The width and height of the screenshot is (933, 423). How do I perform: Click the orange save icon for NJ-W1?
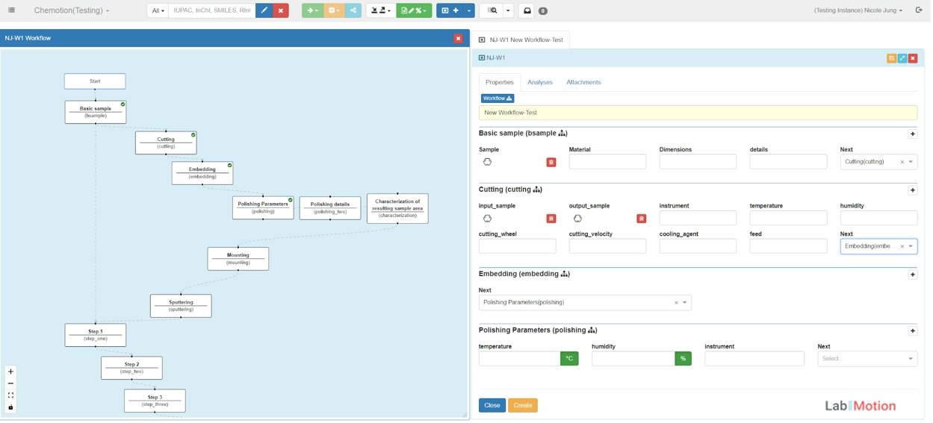pos(891,58)
